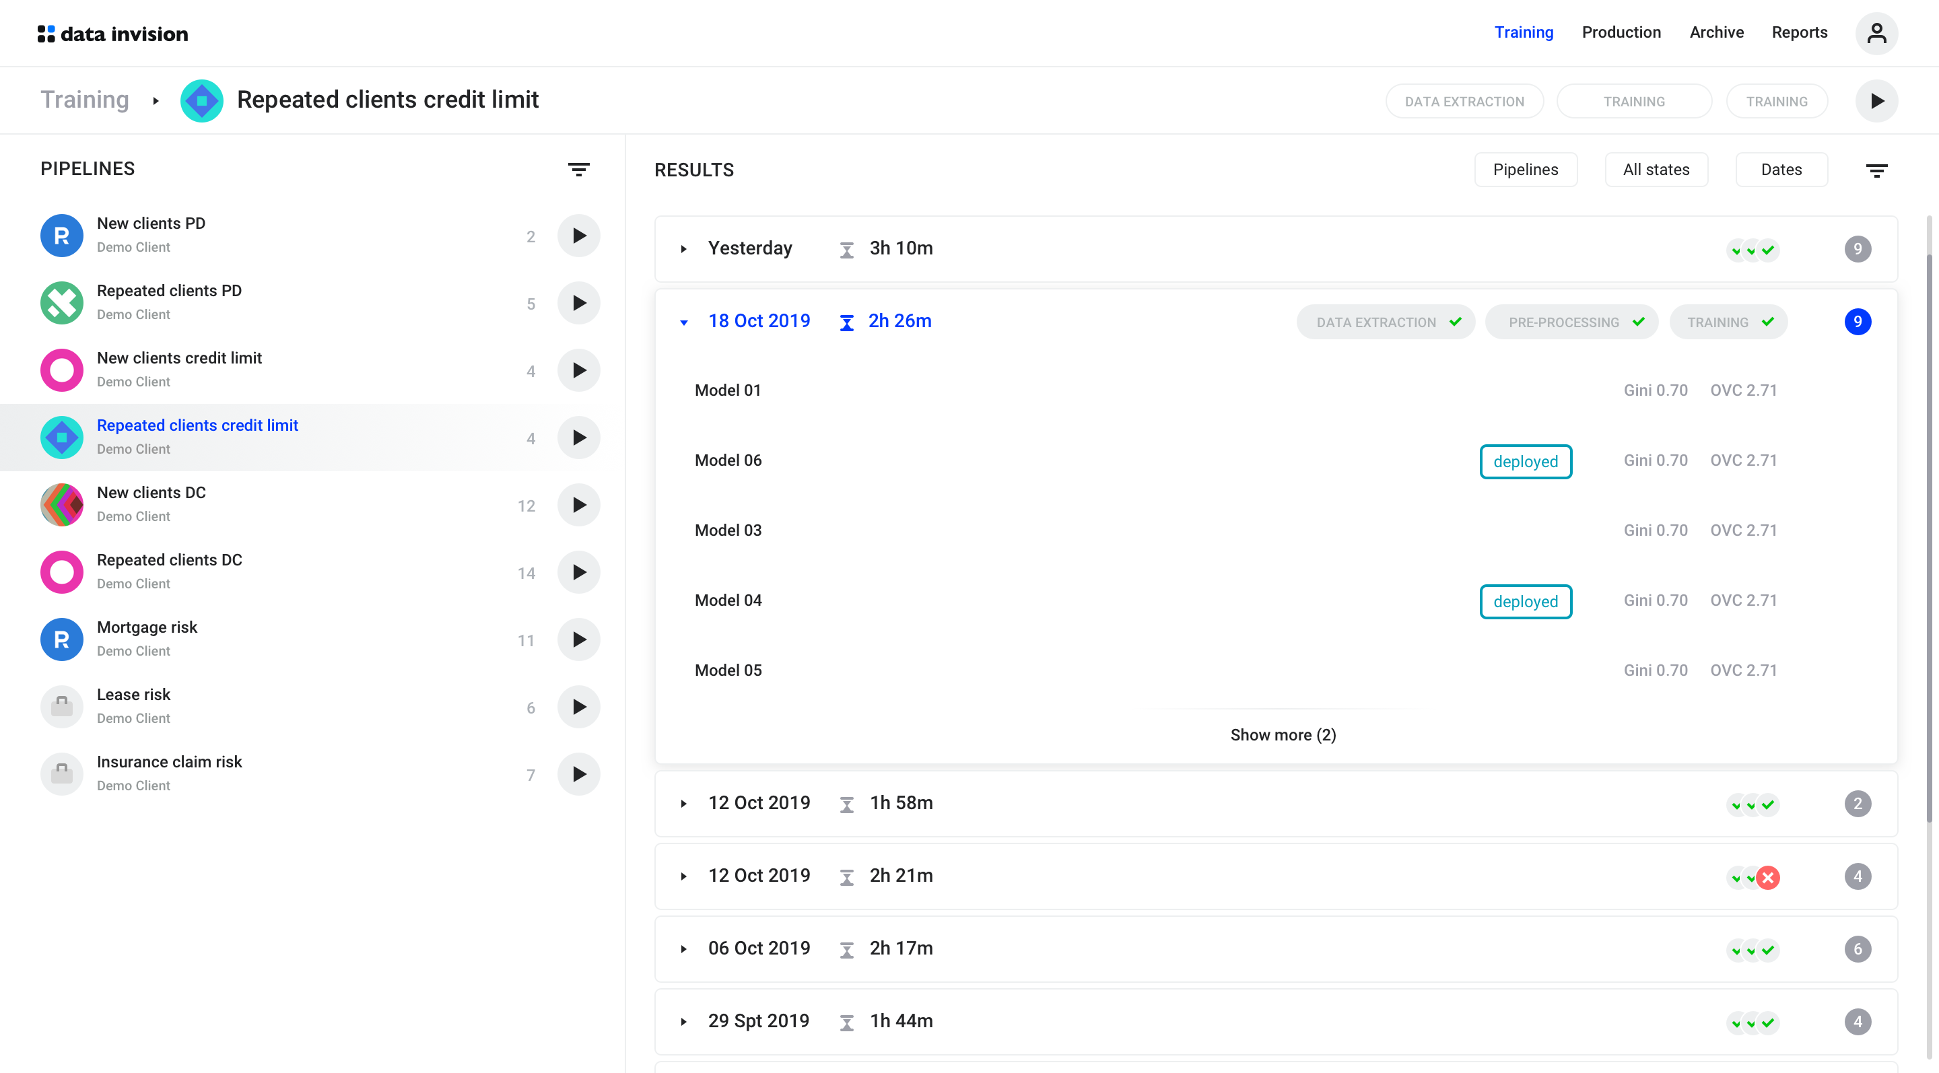Click the Repeated clients PD avatar icon
Viewport: 1939px width, 1073px height.
(x=62, y=302)
